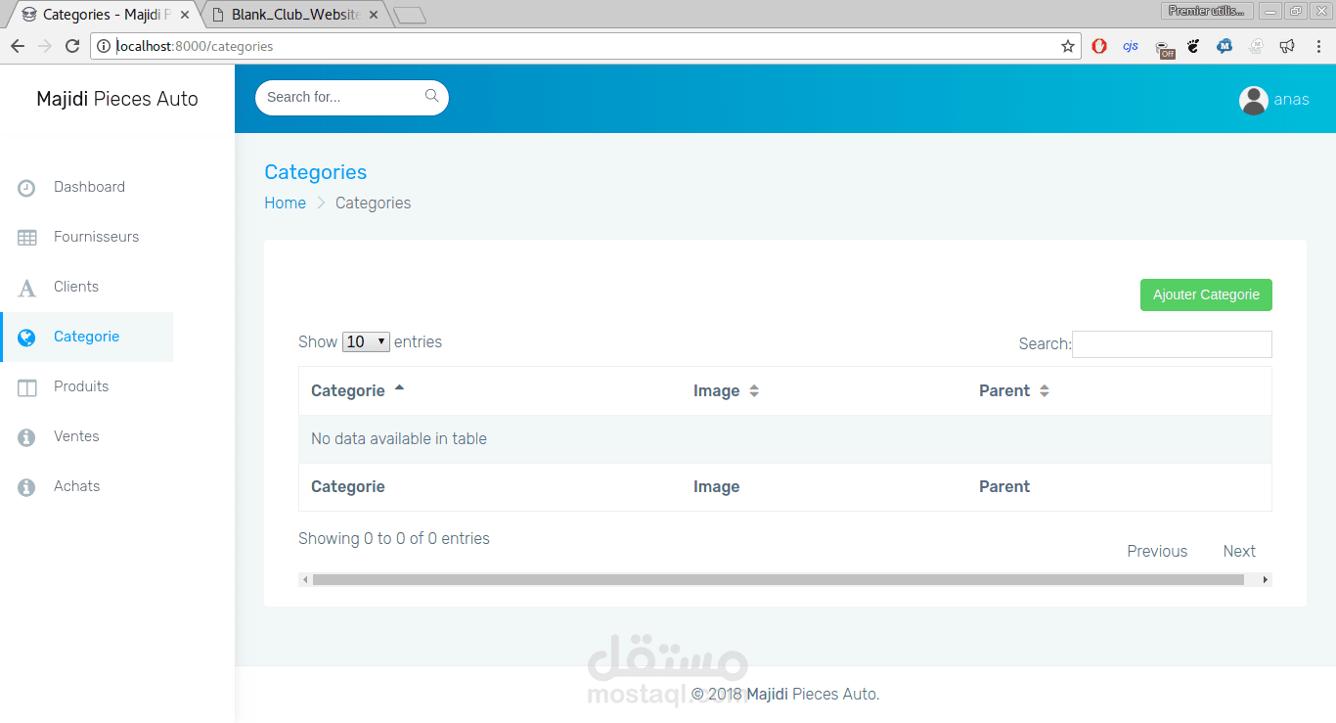Click the Dashboard clock icon

tap(26, 188)
